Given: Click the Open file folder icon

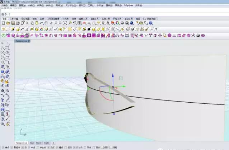Looking at the screenshot, I should [x=8, y=23].
